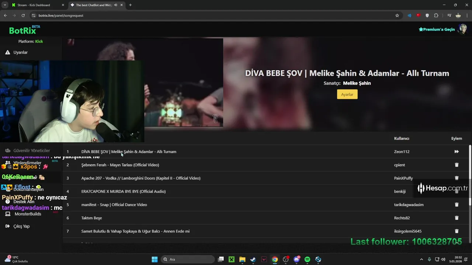Show hidden system tray icons
The height and width of the screenshot is (265, 472).
pos(421,259)
